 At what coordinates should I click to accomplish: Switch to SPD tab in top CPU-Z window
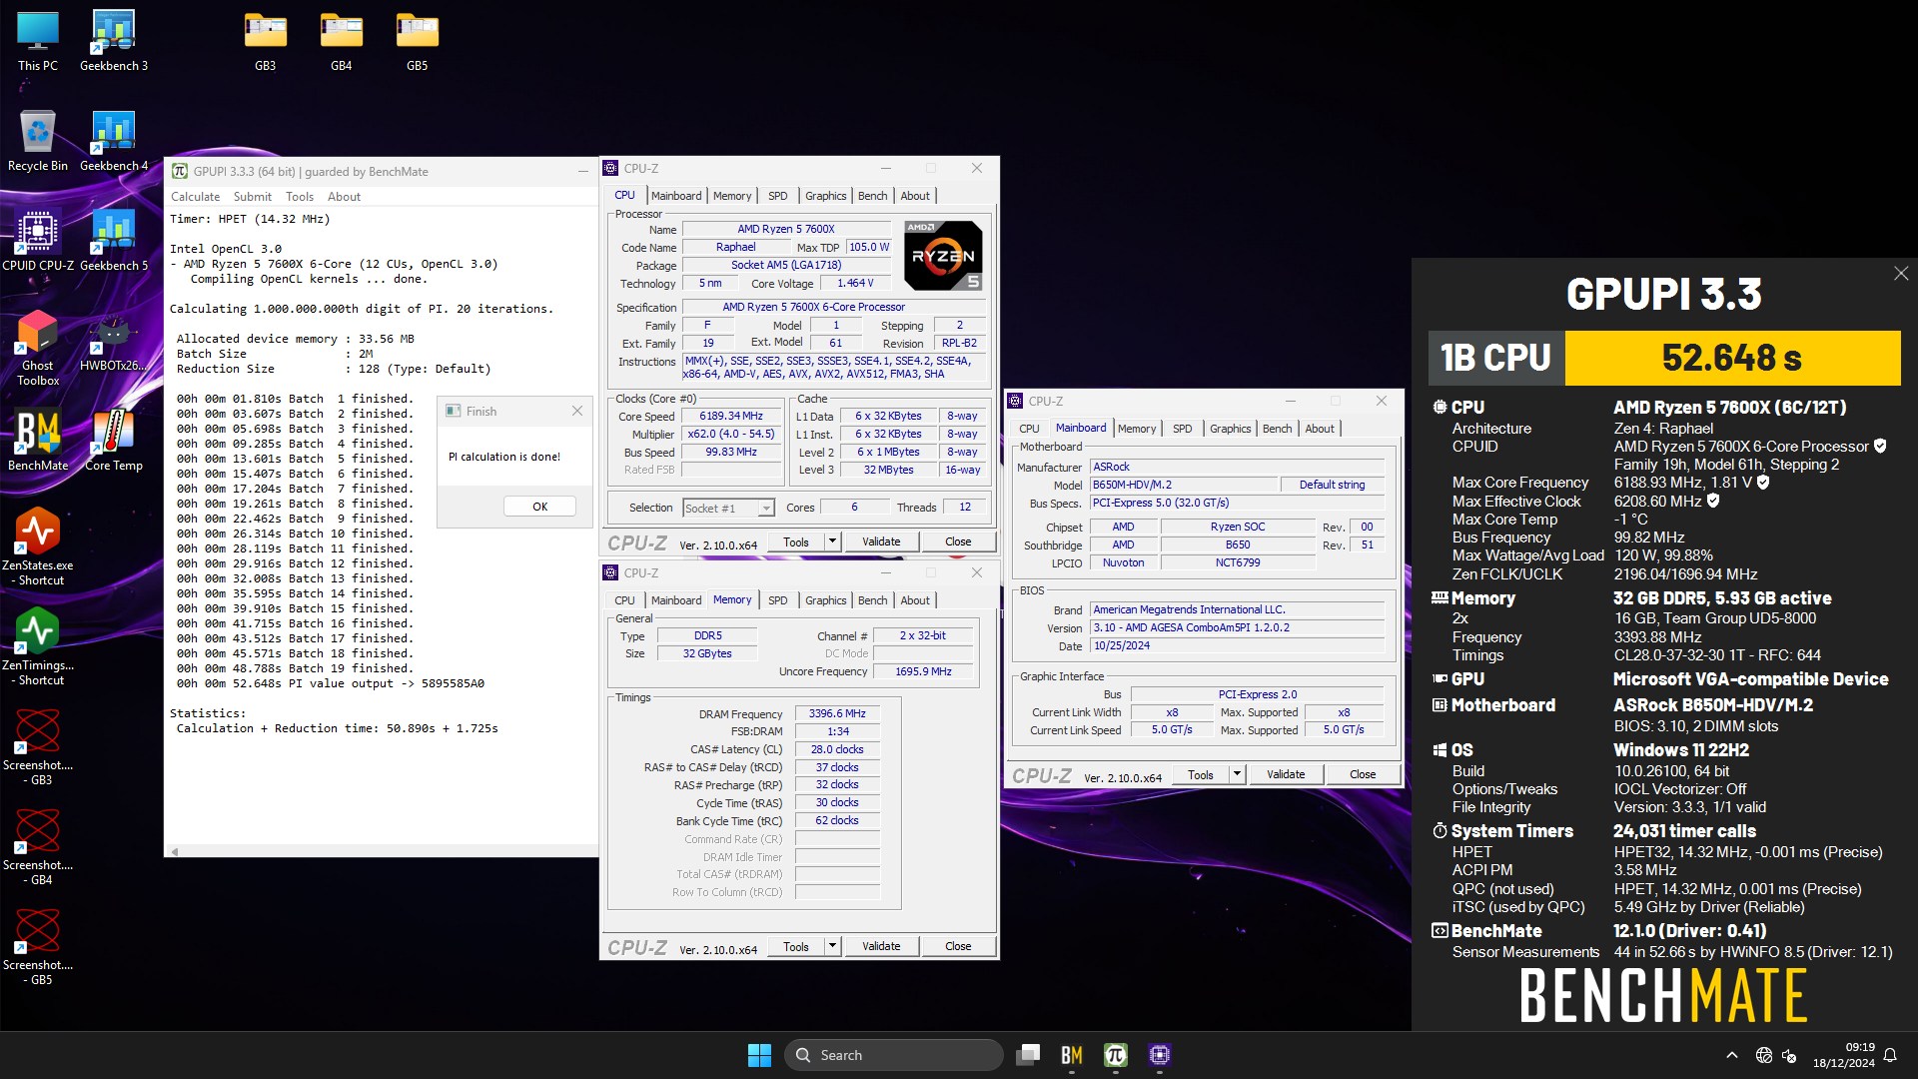click(778, 196)
